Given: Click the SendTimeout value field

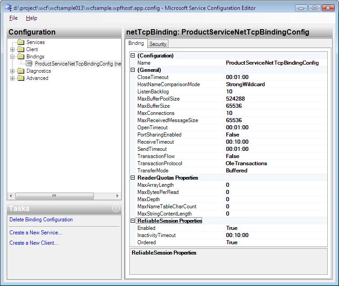Looking at the screenshot, I should coord(276,149).
